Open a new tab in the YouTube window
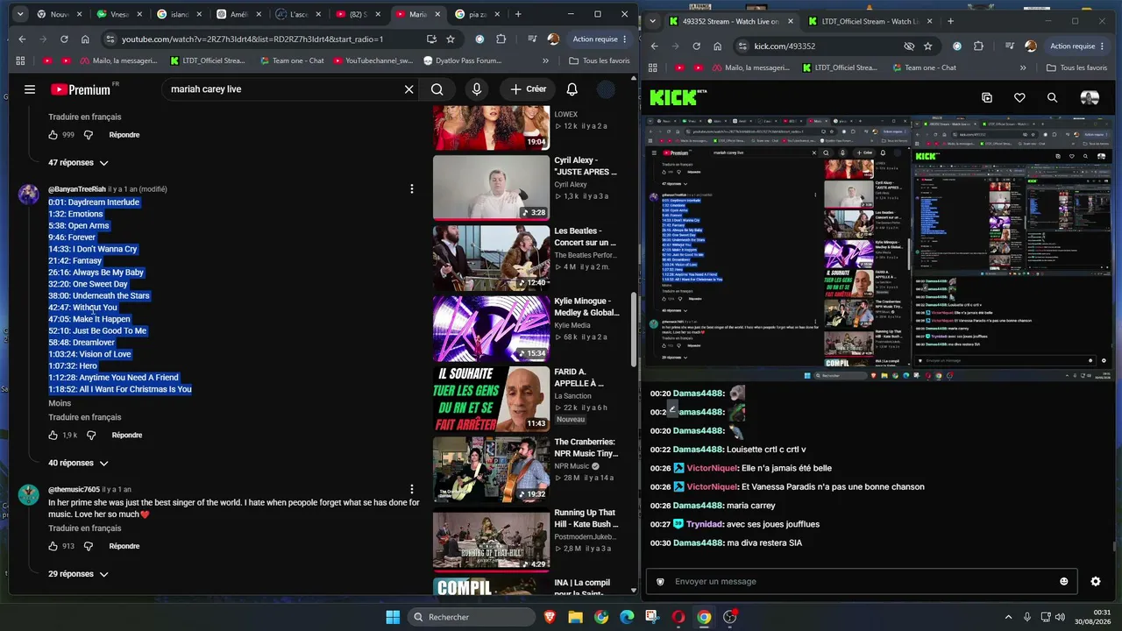This screenshot has width=1122, height=631. [518, 14]
